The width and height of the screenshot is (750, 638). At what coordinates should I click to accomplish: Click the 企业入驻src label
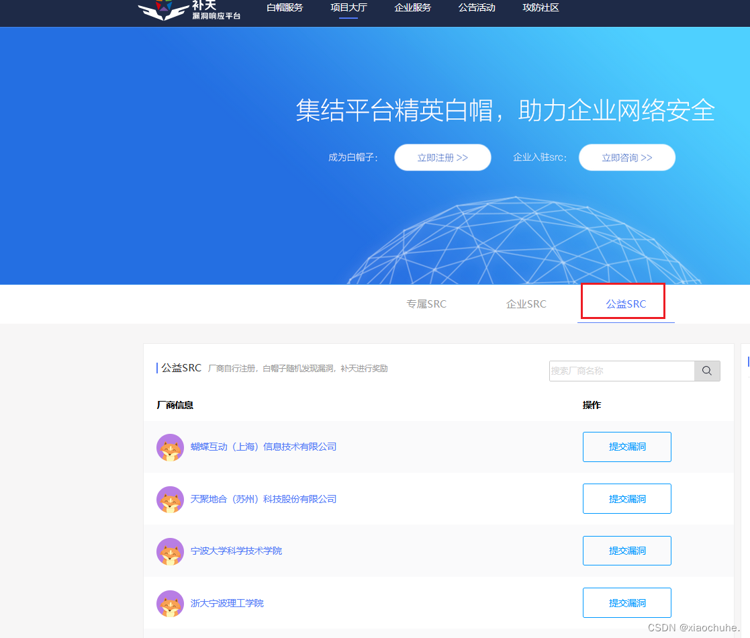pyautogui.click(x=540, y=157)
